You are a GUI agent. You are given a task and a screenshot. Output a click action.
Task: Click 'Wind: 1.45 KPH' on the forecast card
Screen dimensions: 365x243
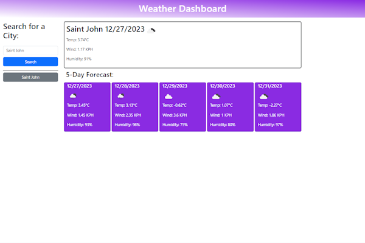[80, 115]
